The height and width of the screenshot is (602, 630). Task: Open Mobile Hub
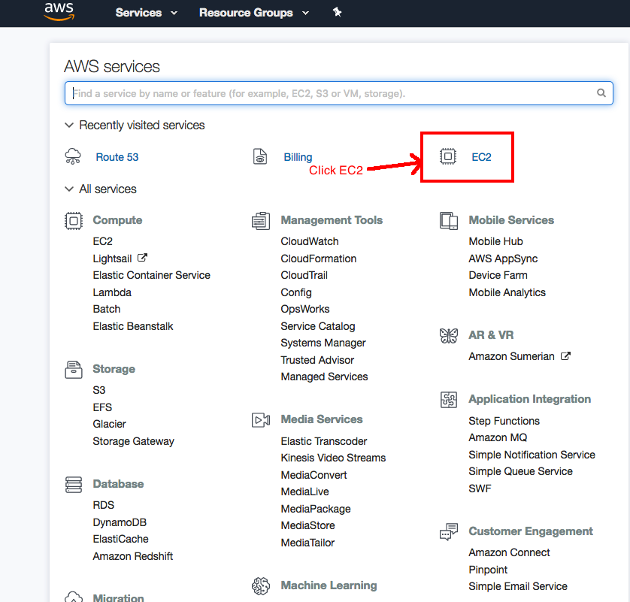[x=495, y=241]
